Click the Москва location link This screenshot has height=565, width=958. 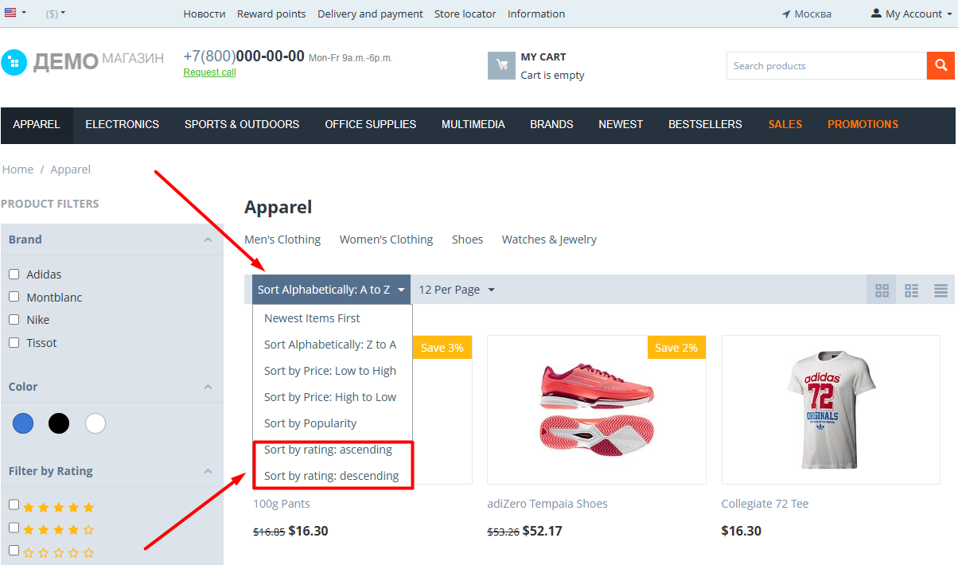pos(807,14)
